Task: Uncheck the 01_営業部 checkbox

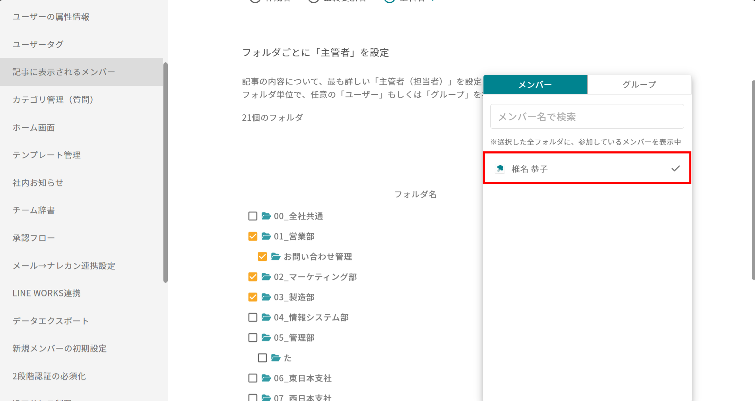Action: click(253, 236)
